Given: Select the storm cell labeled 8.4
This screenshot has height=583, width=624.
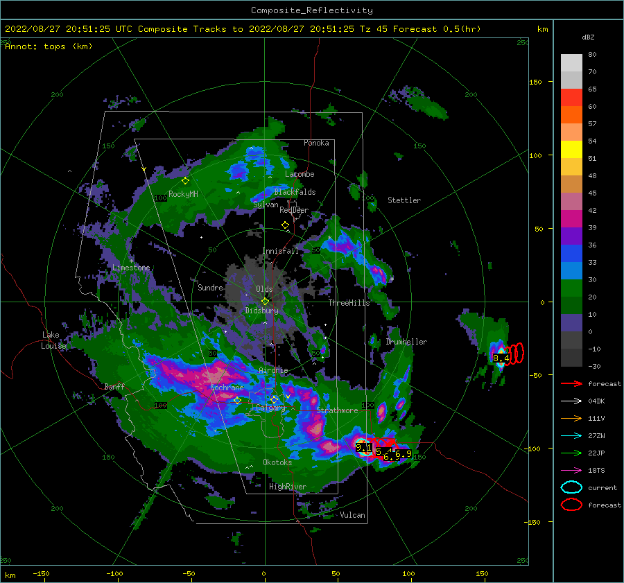Looking at the screenshot, I should click(x=500, y=358).
